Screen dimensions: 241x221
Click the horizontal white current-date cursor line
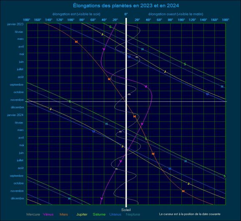coord(126,101)
